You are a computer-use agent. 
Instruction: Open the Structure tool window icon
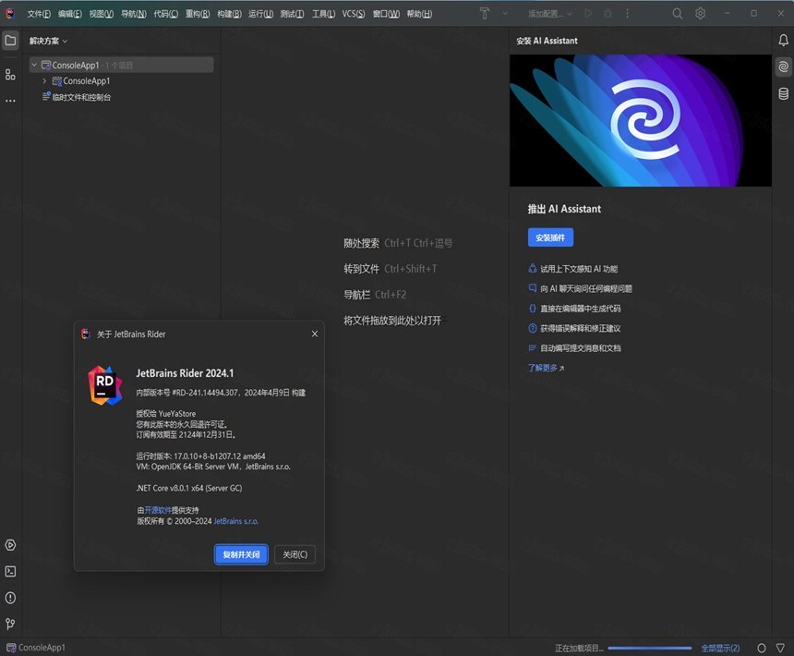coord(11,75)
